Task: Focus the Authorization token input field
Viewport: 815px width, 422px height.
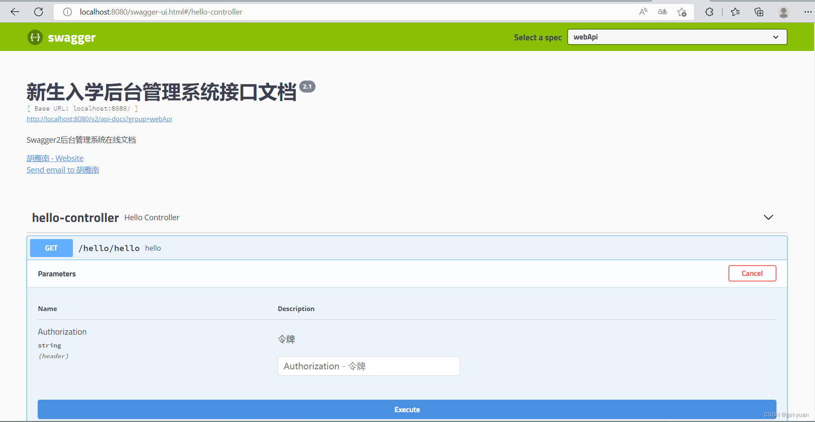Action: pos(369,366)
